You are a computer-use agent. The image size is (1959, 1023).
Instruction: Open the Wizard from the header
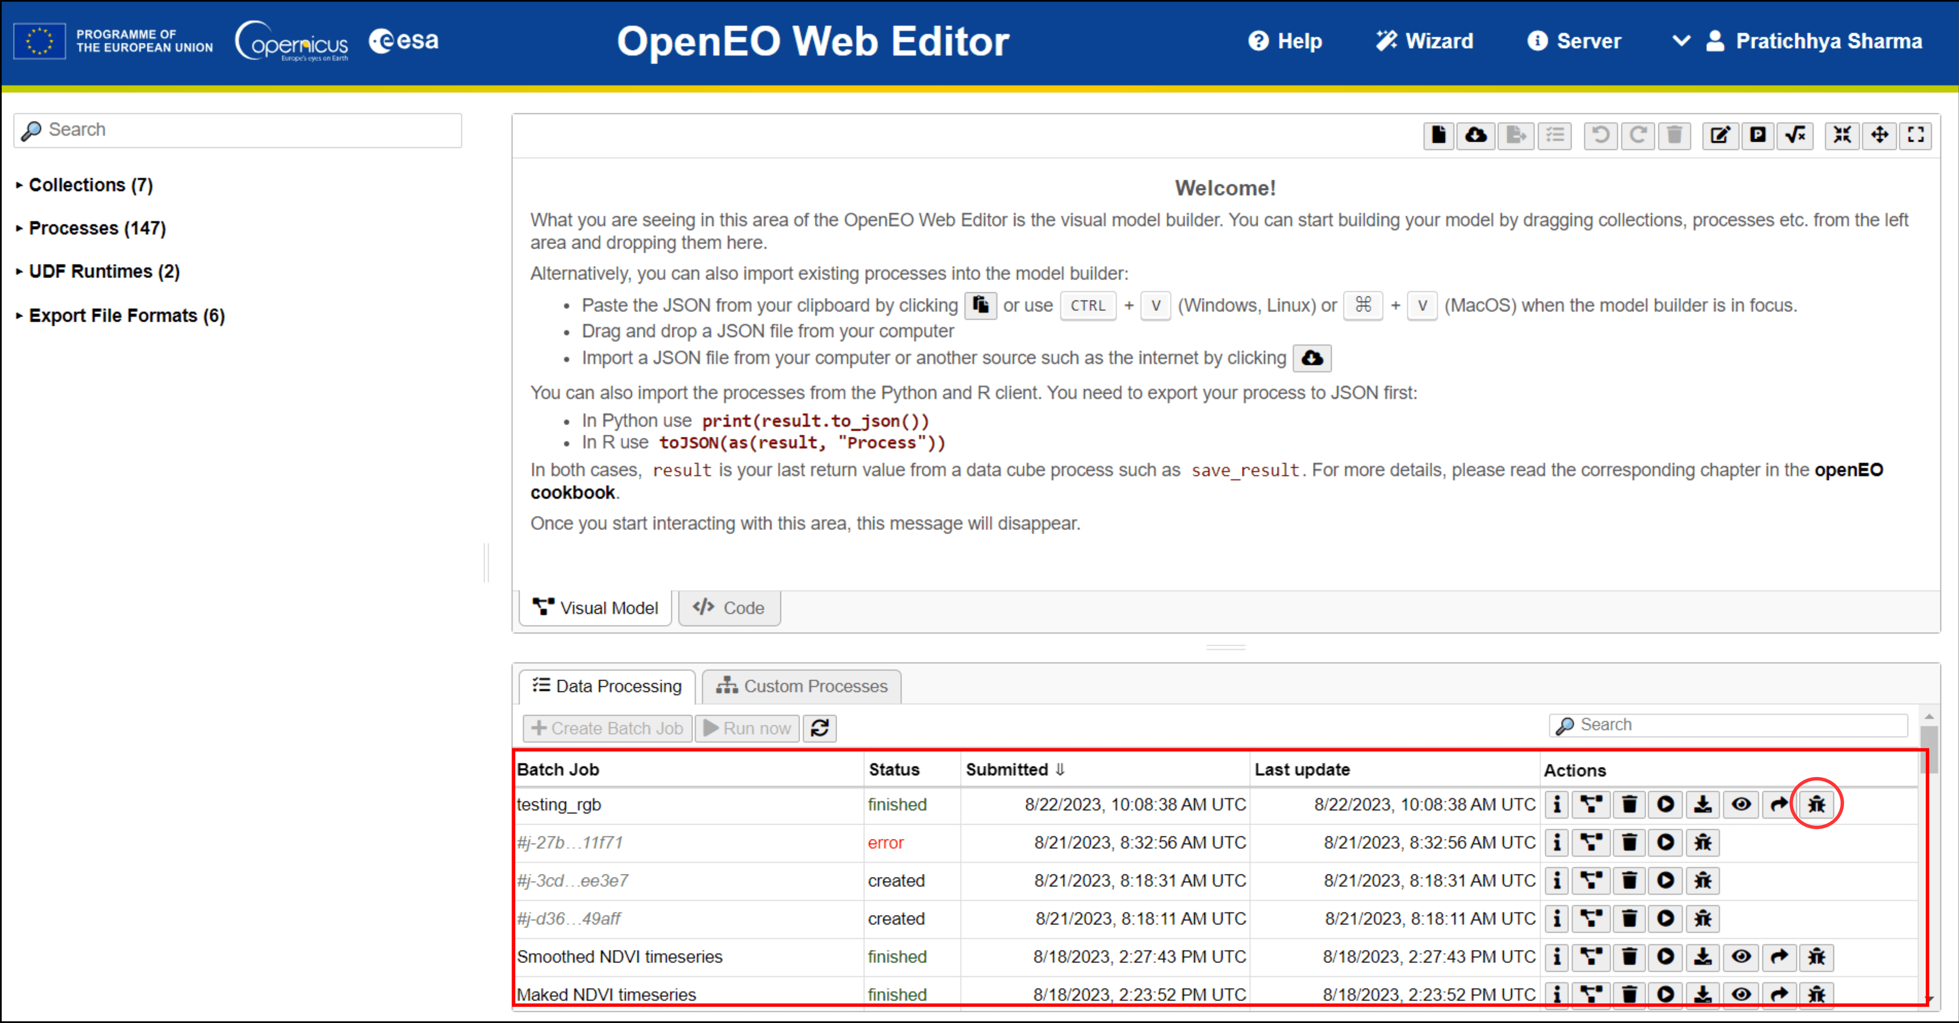tap(1424, 41)
